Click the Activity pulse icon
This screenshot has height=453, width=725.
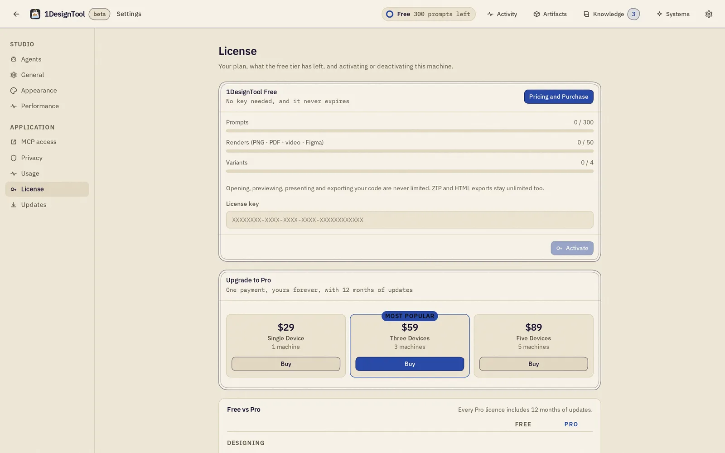(490, 14)
